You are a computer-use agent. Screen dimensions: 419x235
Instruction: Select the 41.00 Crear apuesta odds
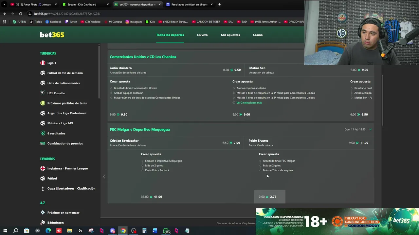click(151, 197)
